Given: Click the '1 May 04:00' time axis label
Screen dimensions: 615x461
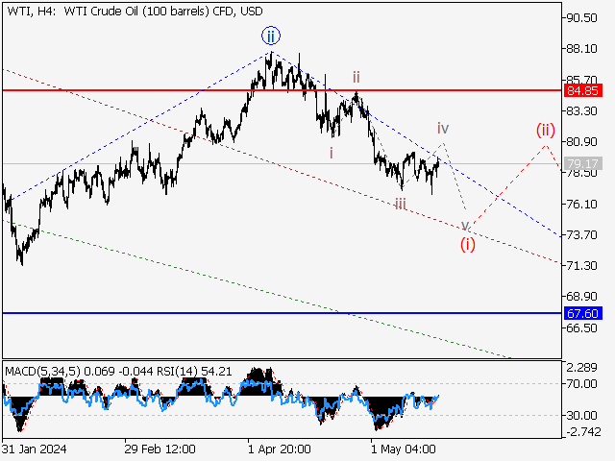Looking at the screenshot, I should 404,449.
